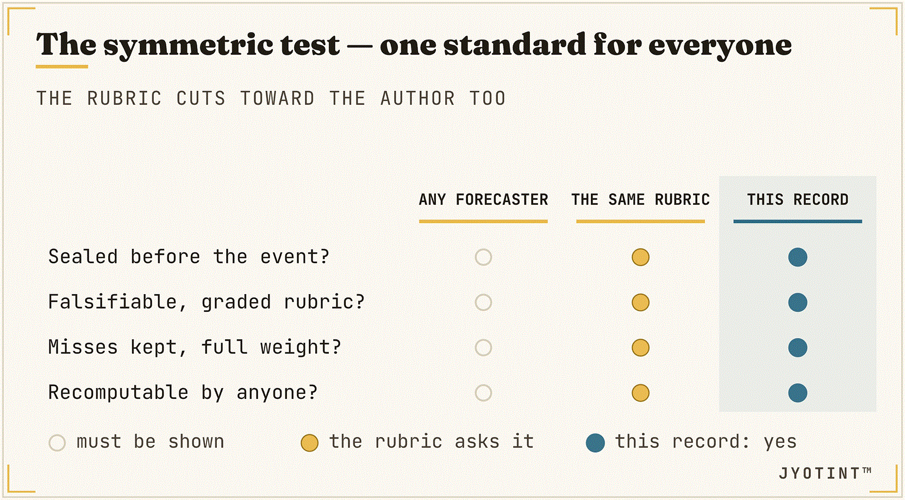Click the blue legend dot for this record: yes

click(595, 443)
